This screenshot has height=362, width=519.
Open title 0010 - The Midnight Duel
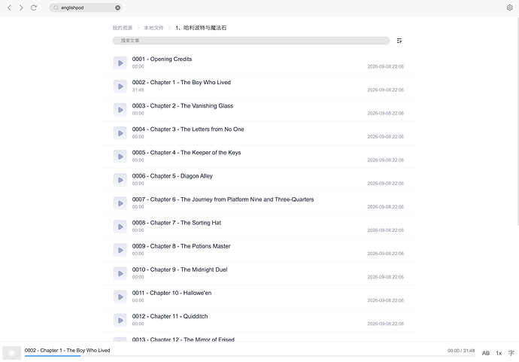(x=180, y=269)
